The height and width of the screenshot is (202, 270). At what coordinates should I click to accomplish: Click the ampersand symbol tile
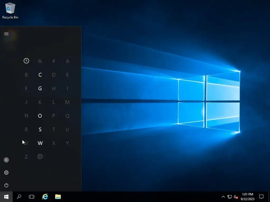40,61
